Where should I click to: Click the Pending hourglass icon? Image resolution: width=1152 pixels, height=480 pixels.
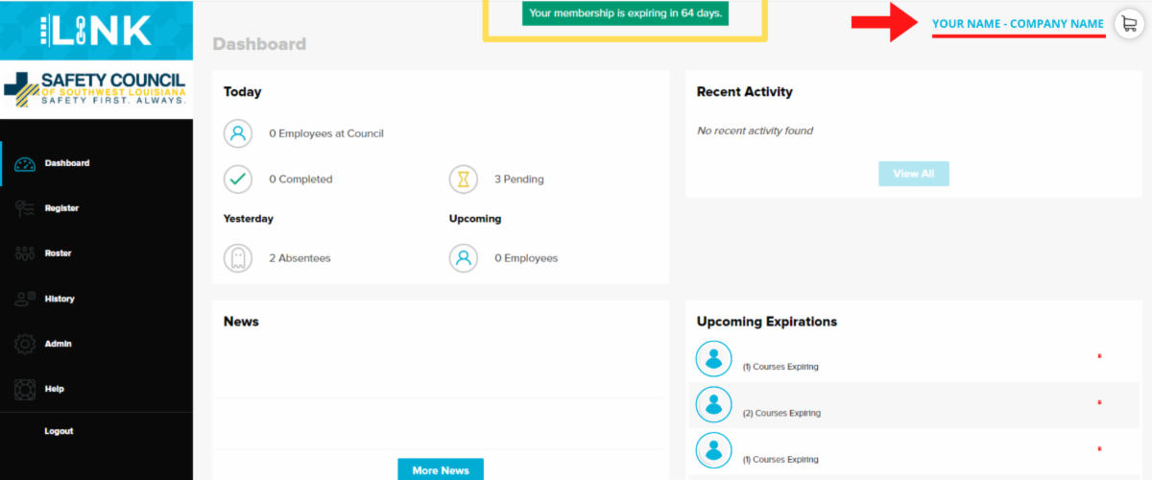[464, 180]
